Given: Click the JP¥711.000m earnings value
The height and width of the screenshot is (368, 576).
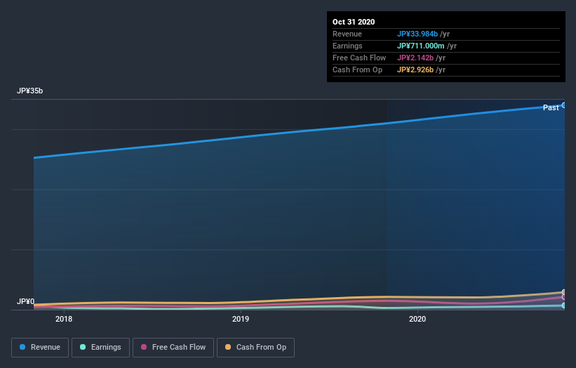Looking at the screenshot, I should click(x=421, y=46).
